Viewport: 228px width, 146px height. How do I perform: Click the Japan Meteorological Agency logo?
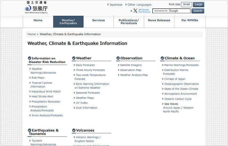(36, 7)
